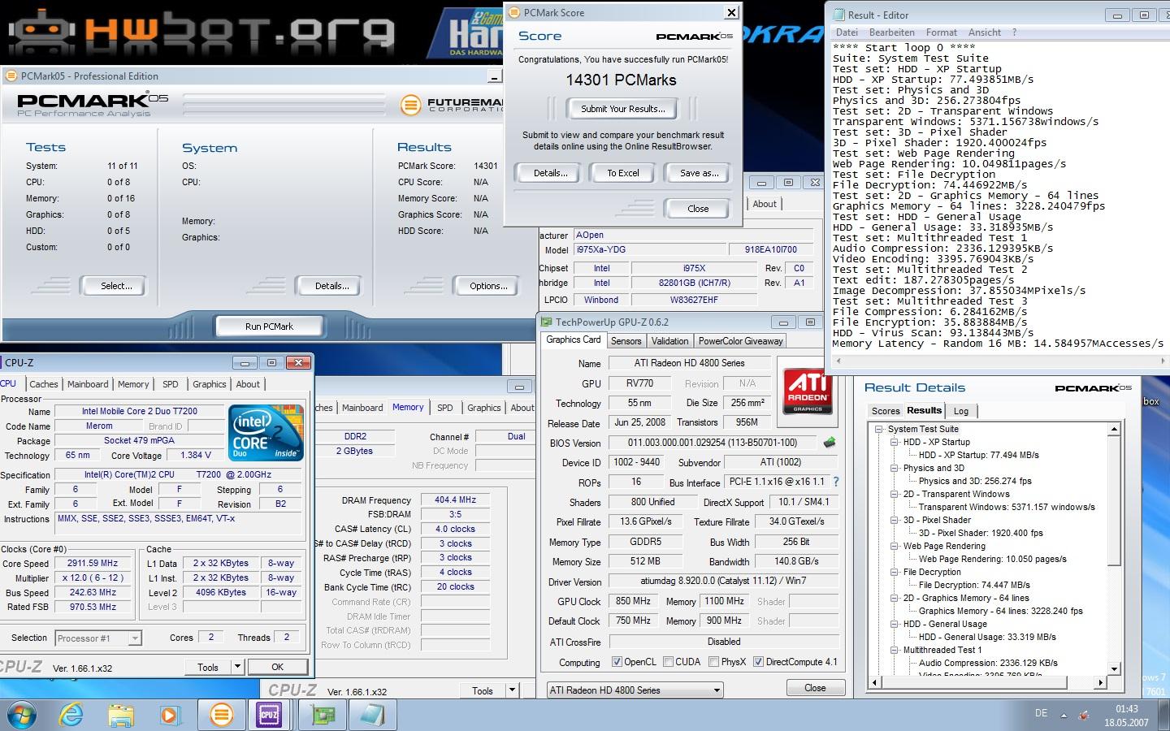Open CPU-Z Tools dropdown arrow beside OK
This screenshot has height=731, width=1170.
pos(237,667)
